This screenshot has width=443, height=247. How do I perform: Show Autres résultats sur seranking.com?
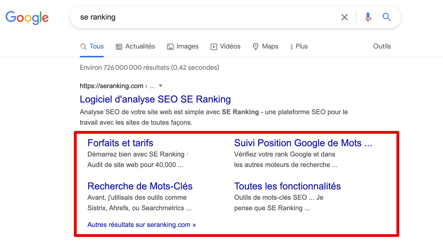141,225
